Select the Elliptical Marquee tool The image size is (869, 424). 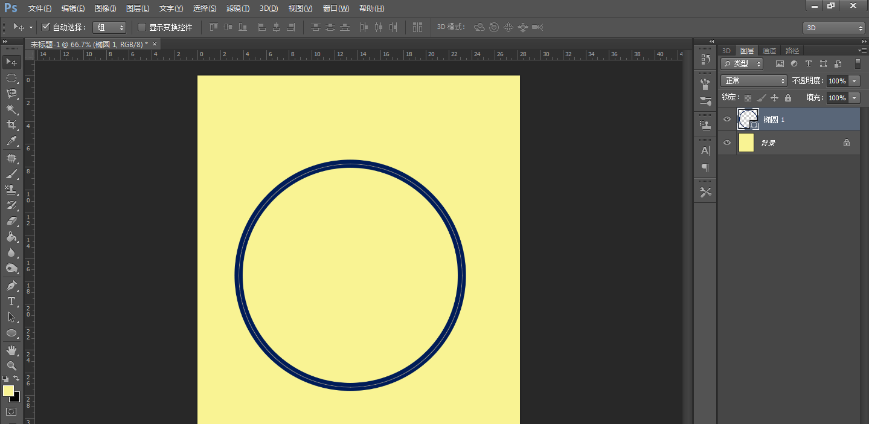coord(11,78)
